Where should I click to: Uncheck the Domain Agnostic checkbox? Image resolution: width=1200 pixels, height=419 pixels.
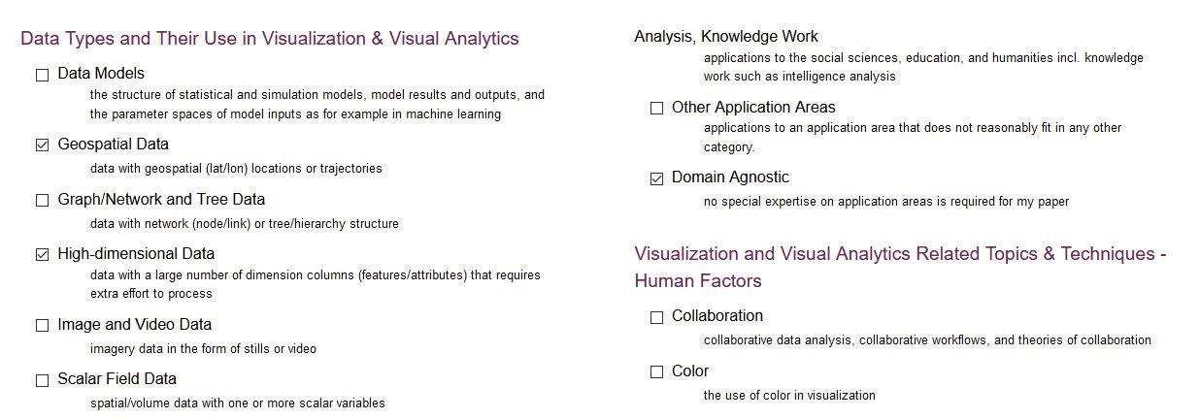coord(656,178)
